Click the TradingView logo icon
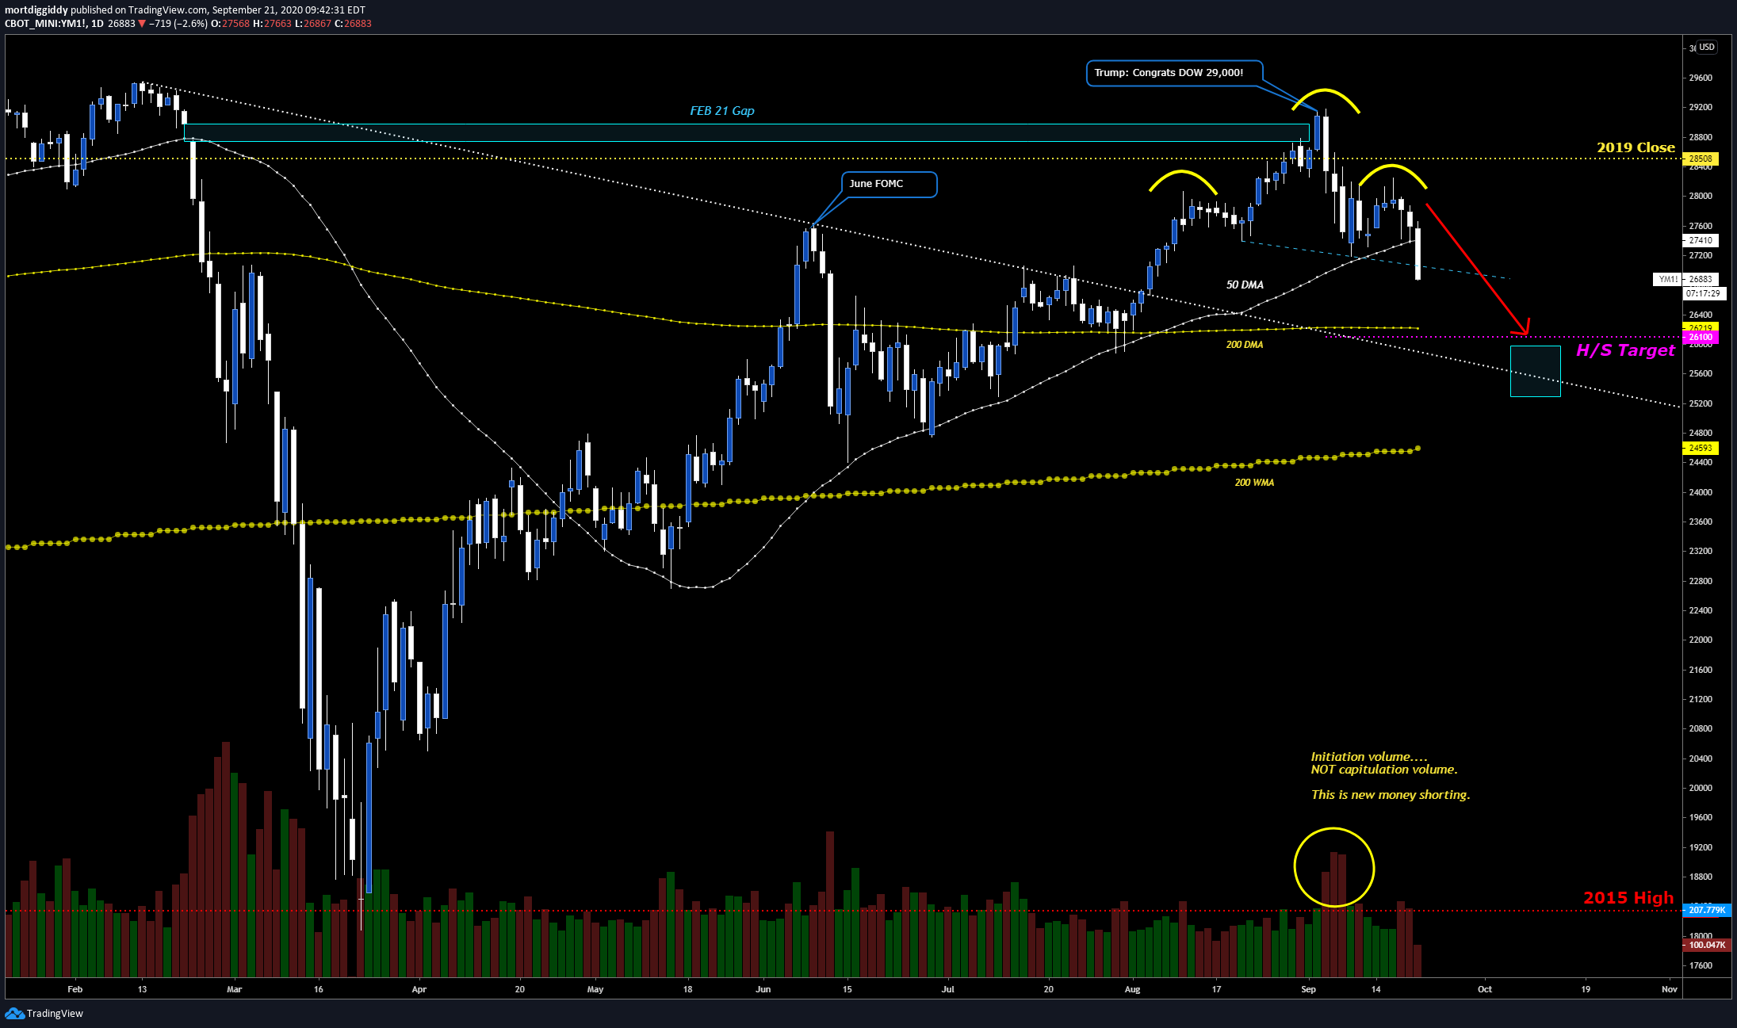Screen dimensions: 1737x1028 coord(14,1013)
